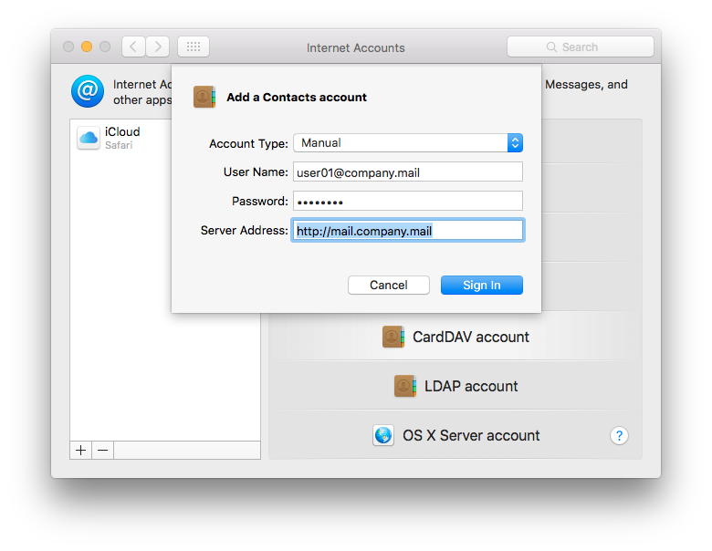
Task: Click the Contacts book icon in dialog header
Action: pos(204,98)
